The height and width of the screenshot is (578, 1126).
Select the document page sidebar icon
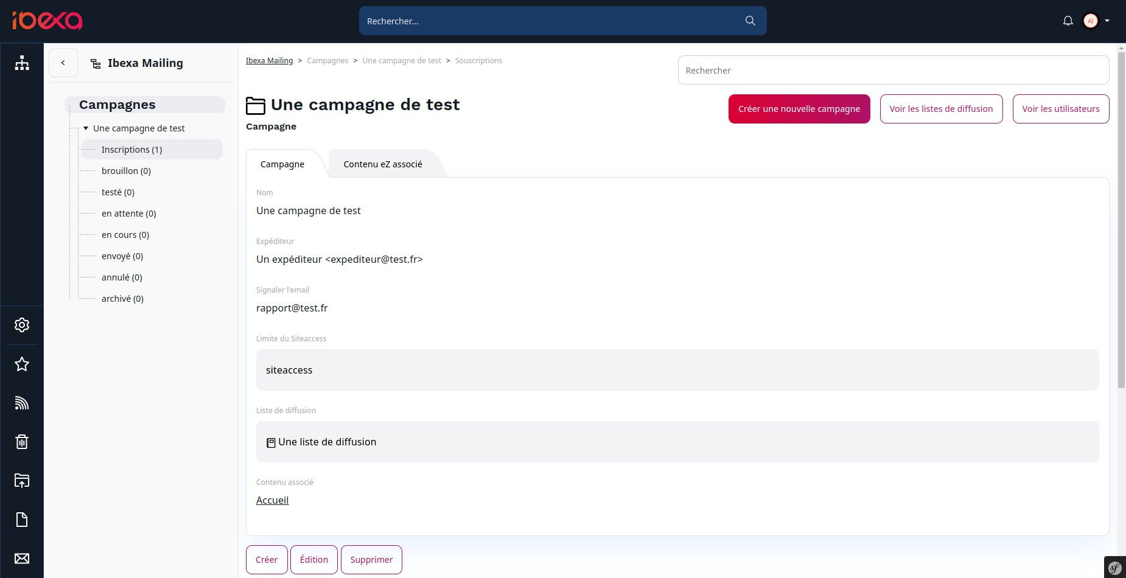click(22, 520)
